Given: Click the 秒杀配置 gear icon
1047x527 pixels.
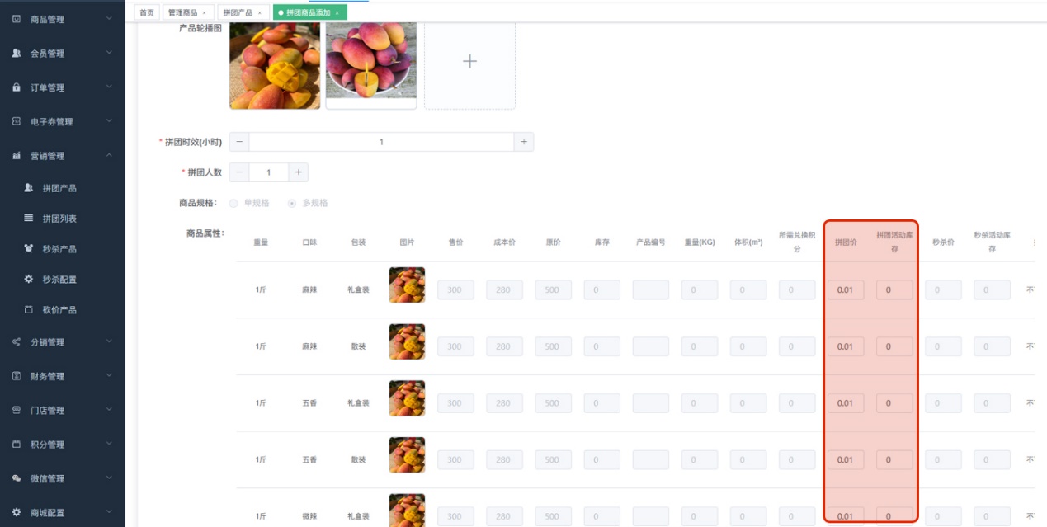Looking at the screenshot, I should coord(29,279).
